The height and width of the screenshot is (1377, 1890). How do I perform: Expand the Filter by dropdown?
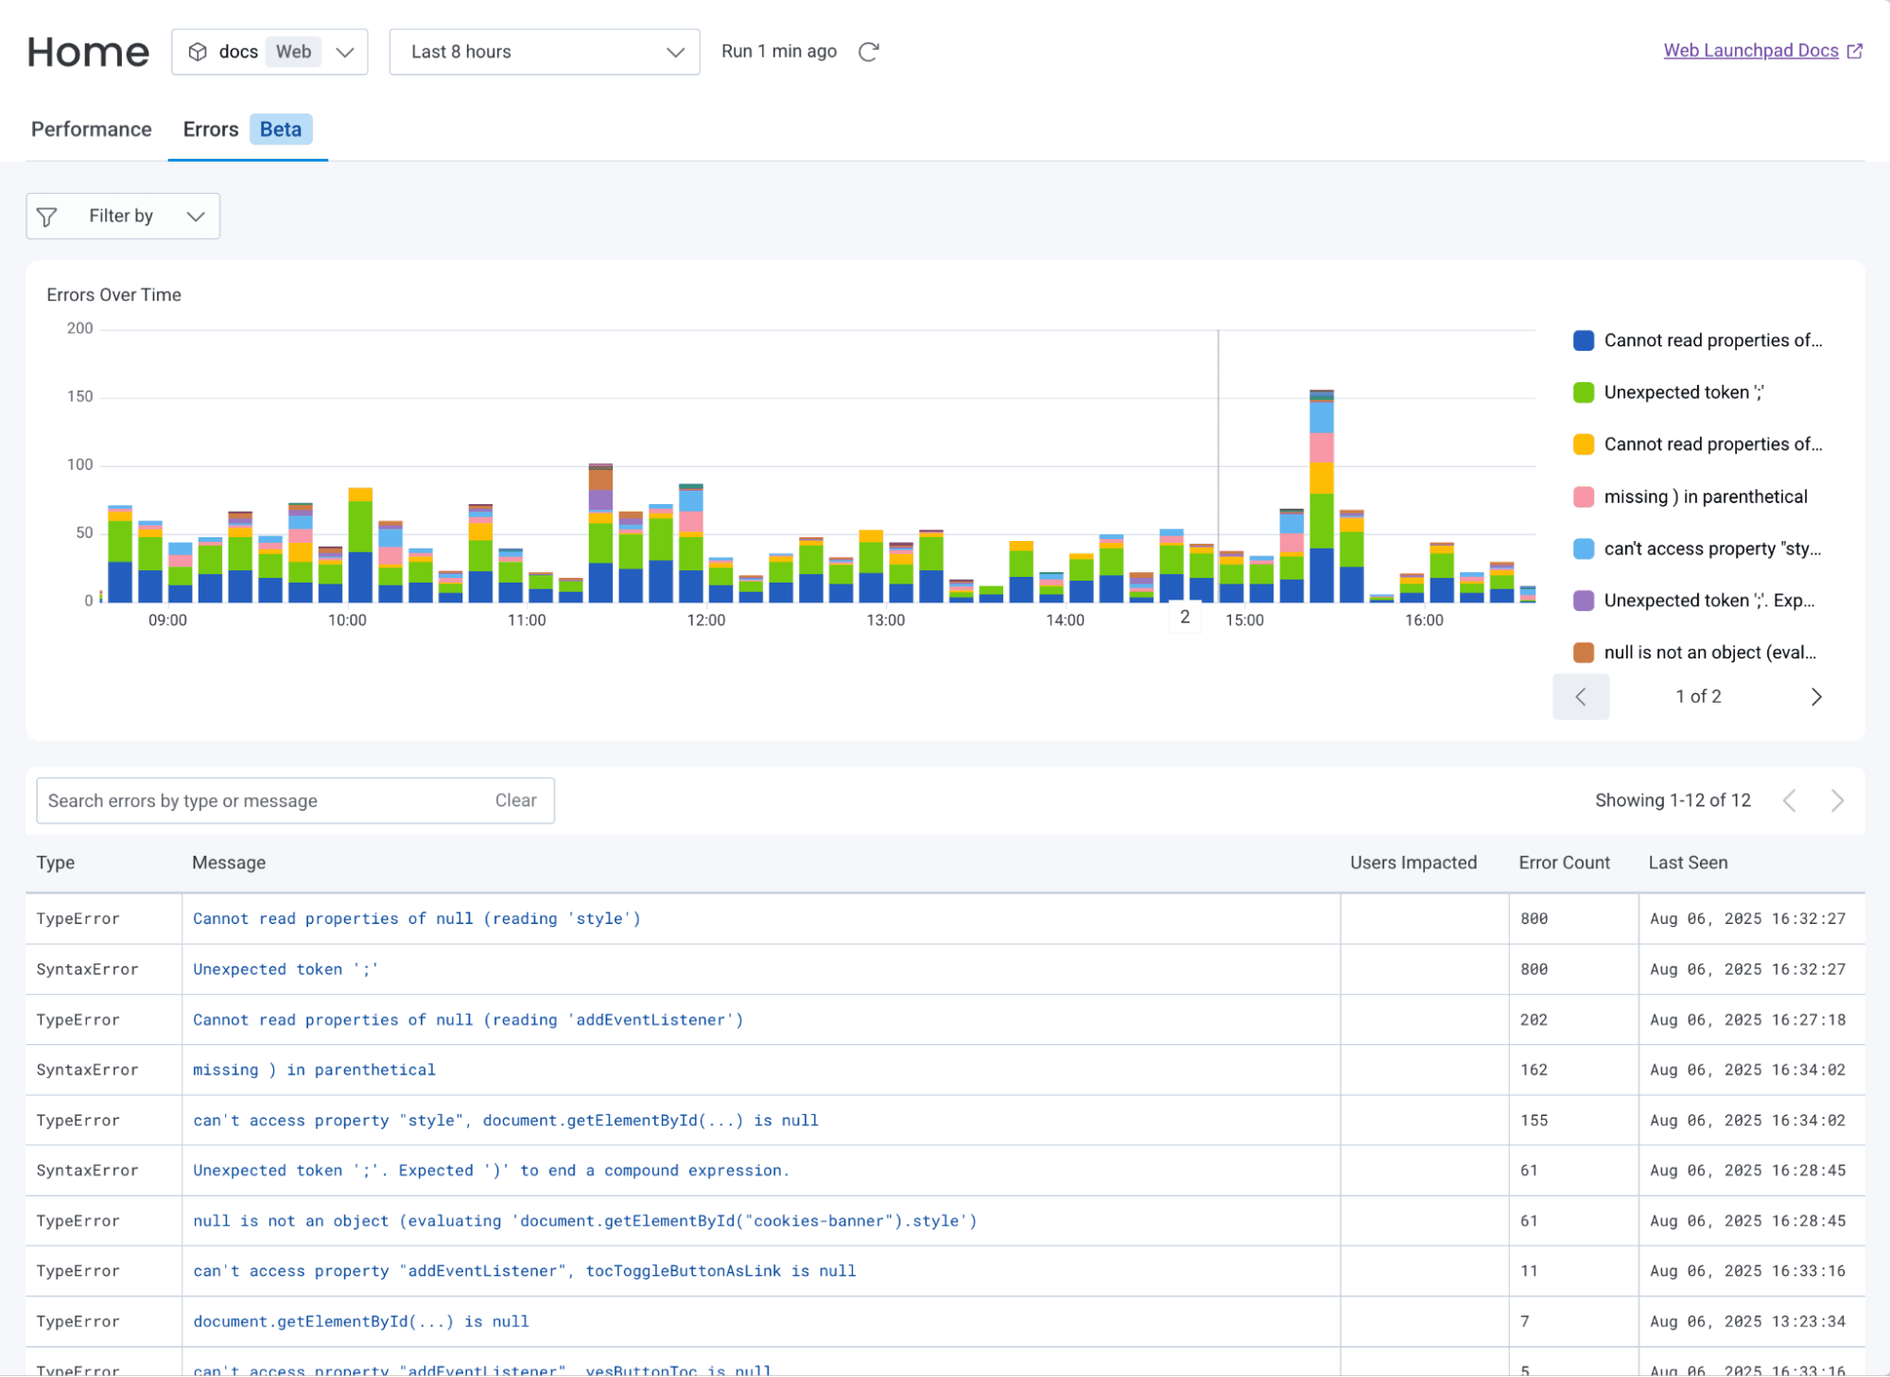click(x=122, y=216)
